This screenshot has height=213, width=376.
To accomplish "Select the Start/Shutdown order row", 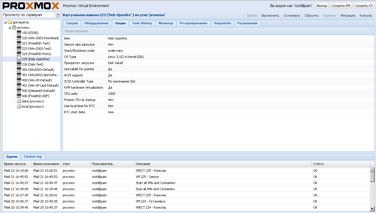I will coord(218,51).
